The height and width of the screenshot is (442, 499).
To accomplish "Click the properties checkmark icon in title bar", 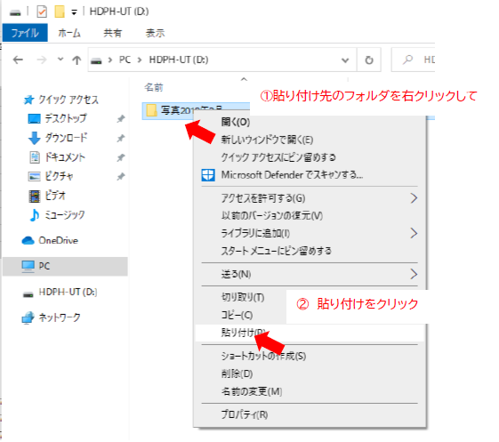I will 42,12.
